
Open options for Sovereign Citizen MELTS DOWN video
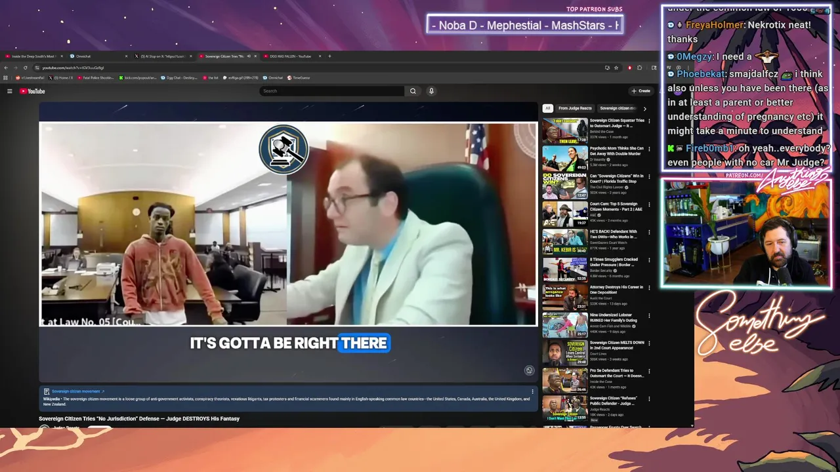pyautogui.click(x=649, y=343)
